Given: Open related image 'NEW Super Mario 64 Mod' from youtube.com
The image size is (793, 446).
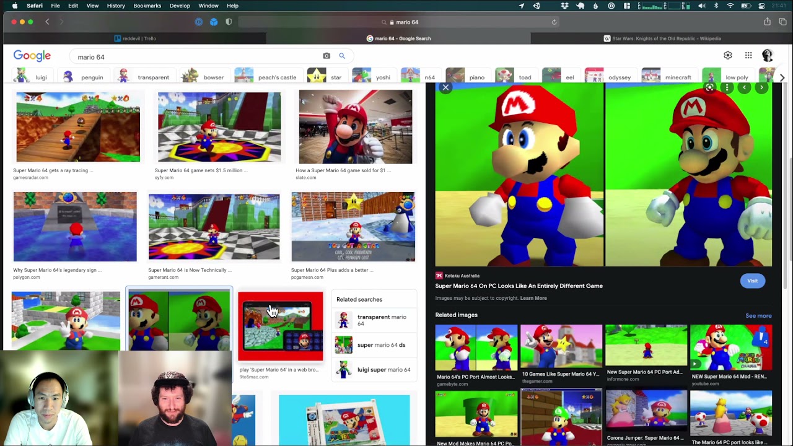Looking at the screenshot, I should (x=731, y=347).
